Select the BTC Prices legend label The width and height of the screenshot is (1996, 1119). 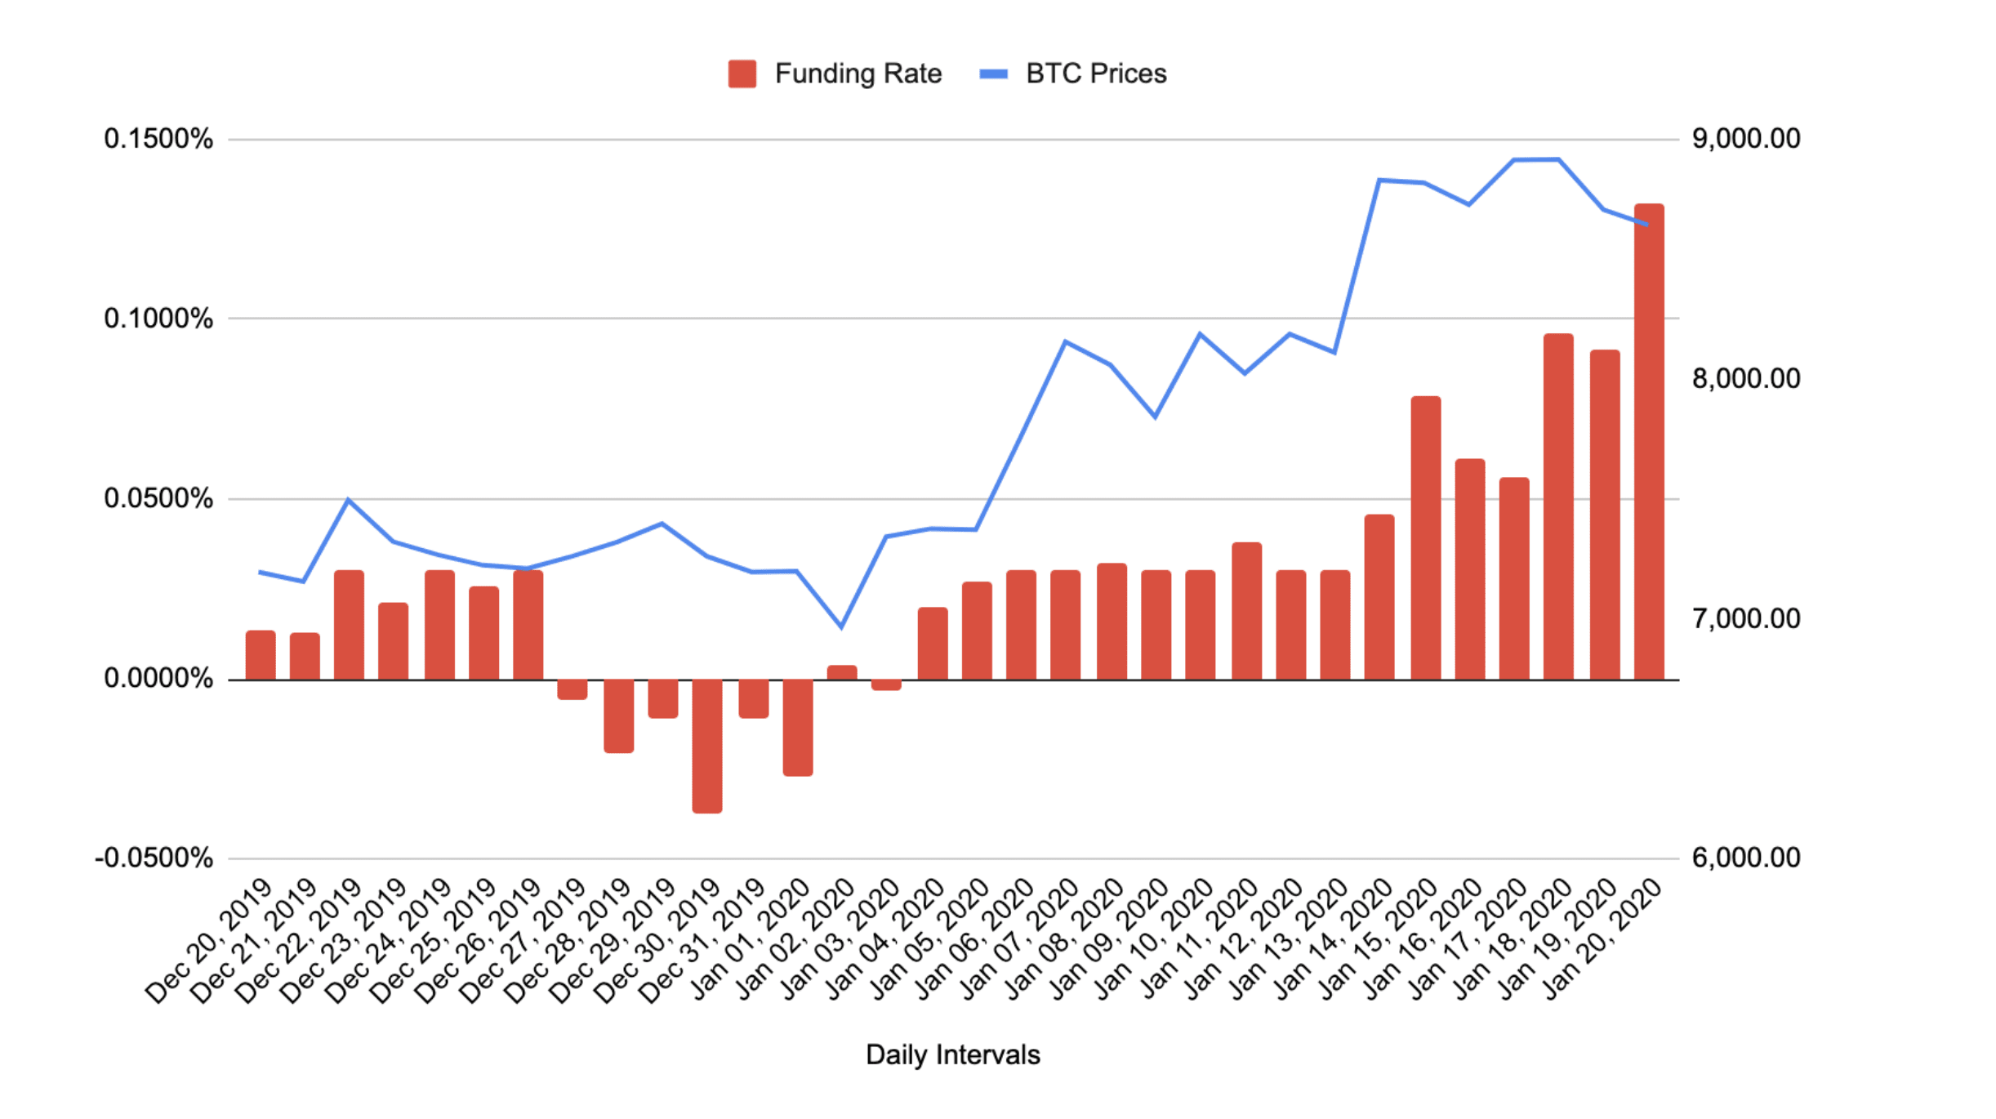tap(1096, 74)
